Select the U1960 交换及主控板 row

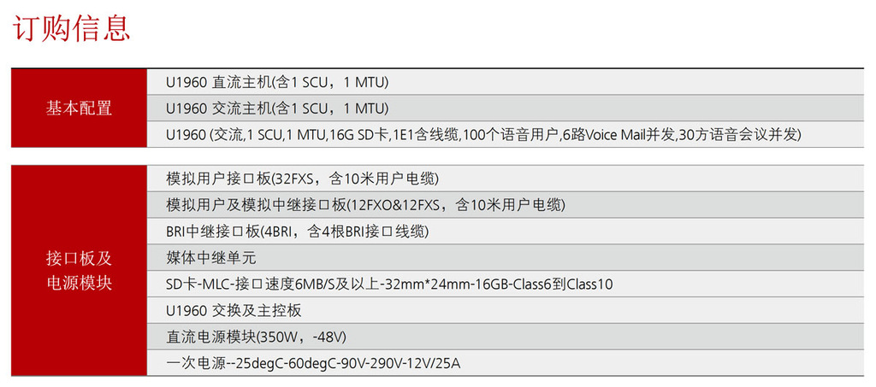[506, 310]
